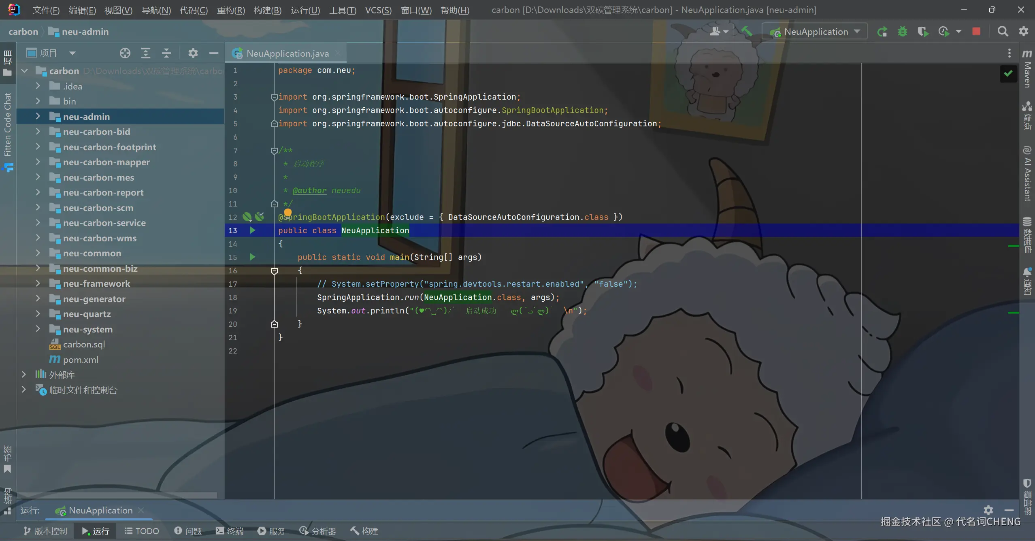Open Search Everywhere via the magnifier icon
1035x541 pixels.
(x=1003, y=32)
